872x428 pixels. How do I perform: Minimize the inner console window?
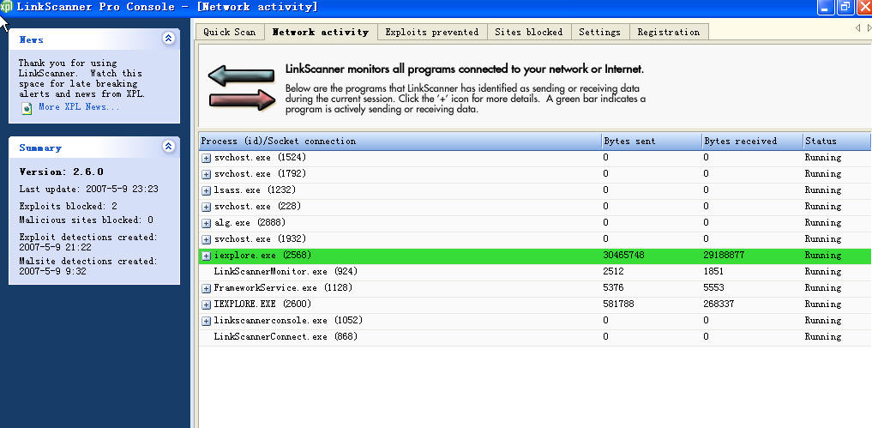click(x=825, y=7)
